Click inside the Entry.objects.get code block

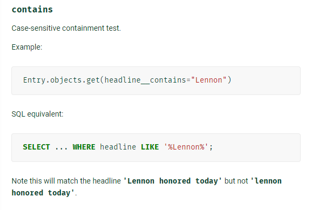[156, 80]
